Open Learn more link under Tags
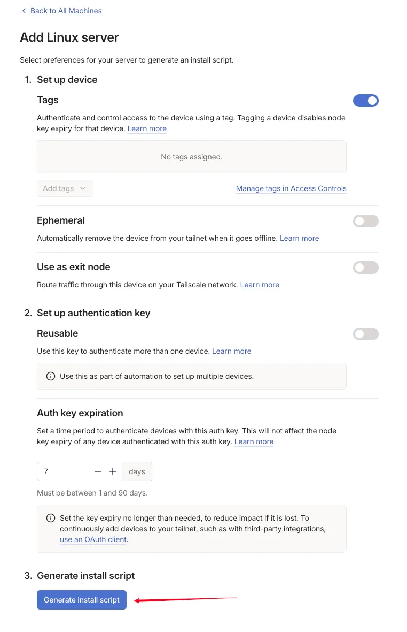This screenshot has height=632, width=407. [x=147, y=128]
